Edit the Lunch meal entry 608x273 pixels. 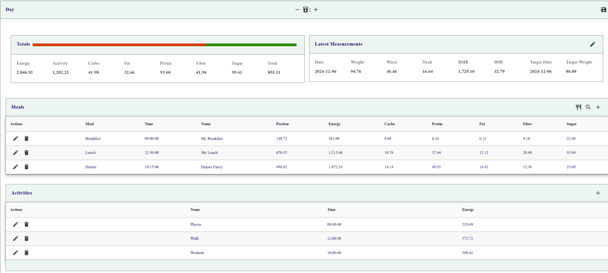pos(16,153)
